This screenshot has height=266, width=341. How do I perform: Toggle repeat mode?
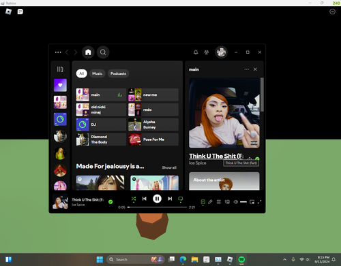tap(181, 199)
